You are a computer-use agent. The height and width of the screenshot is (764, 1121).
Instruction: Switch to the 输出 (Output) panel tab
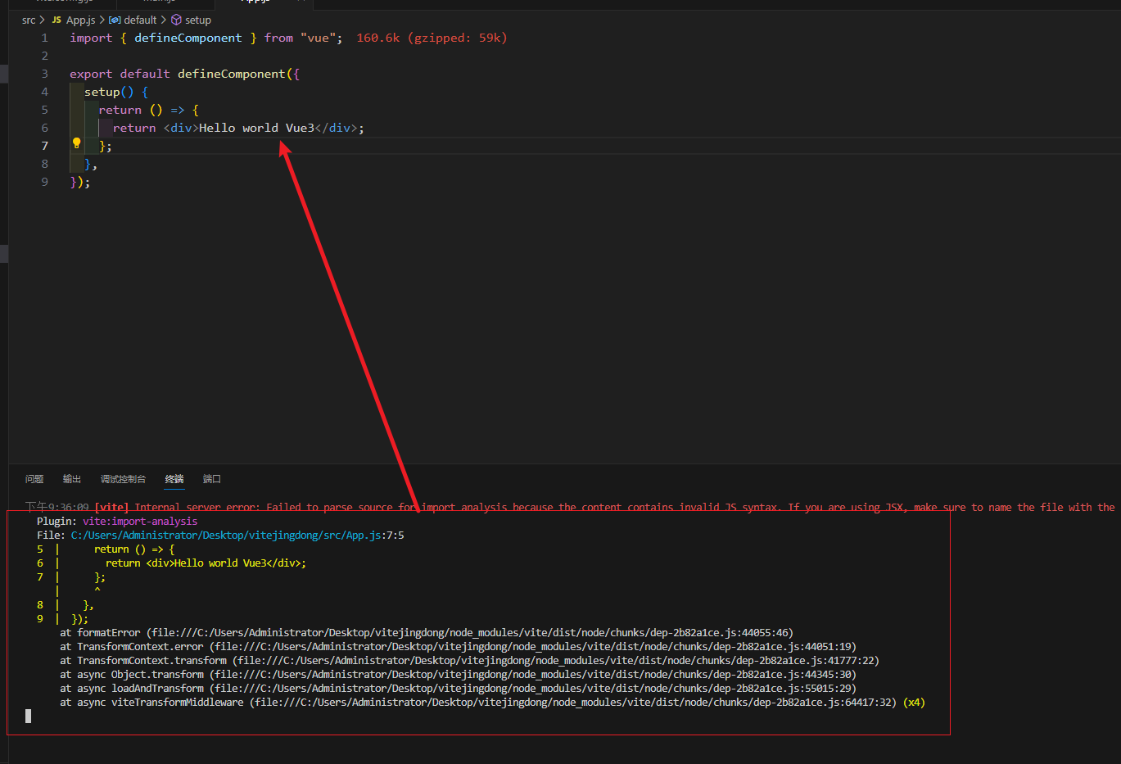(x=72, y=479)
